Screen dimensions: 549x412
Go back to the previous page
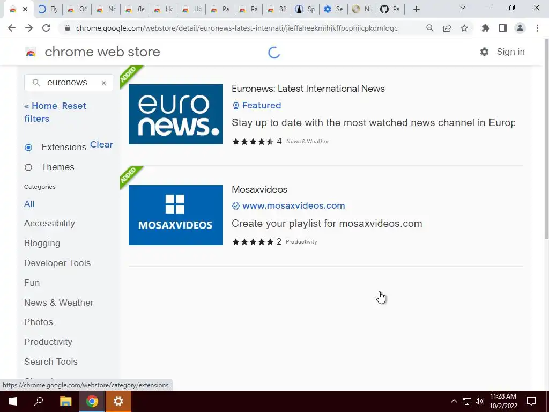coord(12,28)
